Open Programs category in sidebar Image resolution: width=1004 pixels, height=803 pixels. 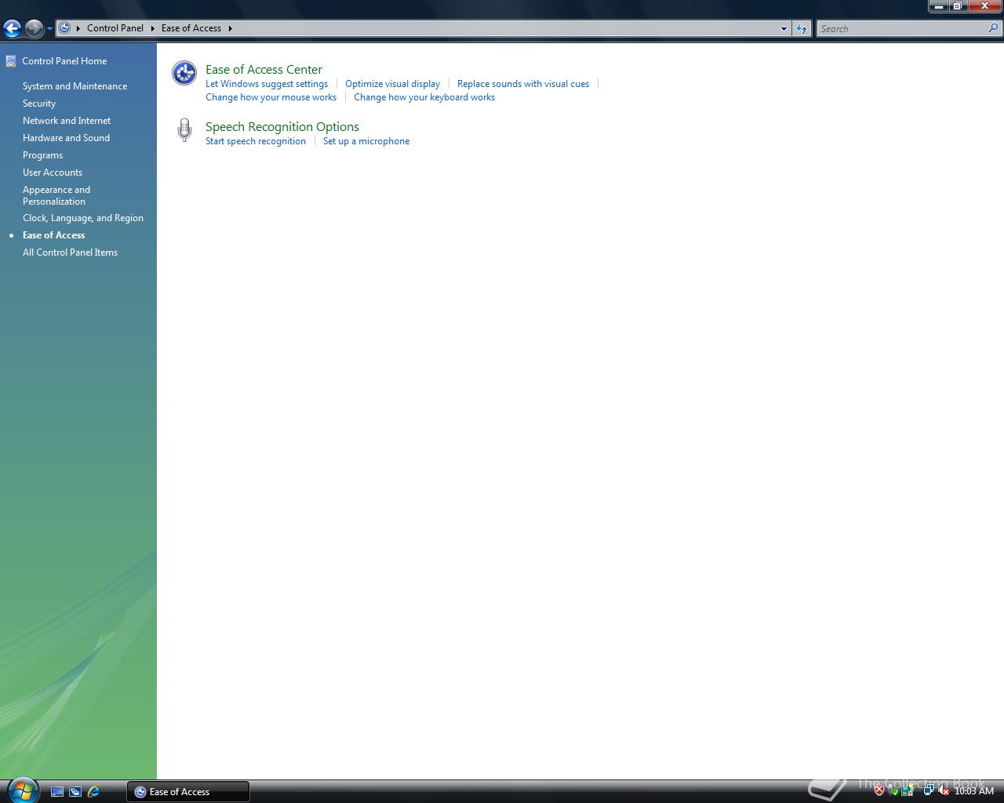42,155
